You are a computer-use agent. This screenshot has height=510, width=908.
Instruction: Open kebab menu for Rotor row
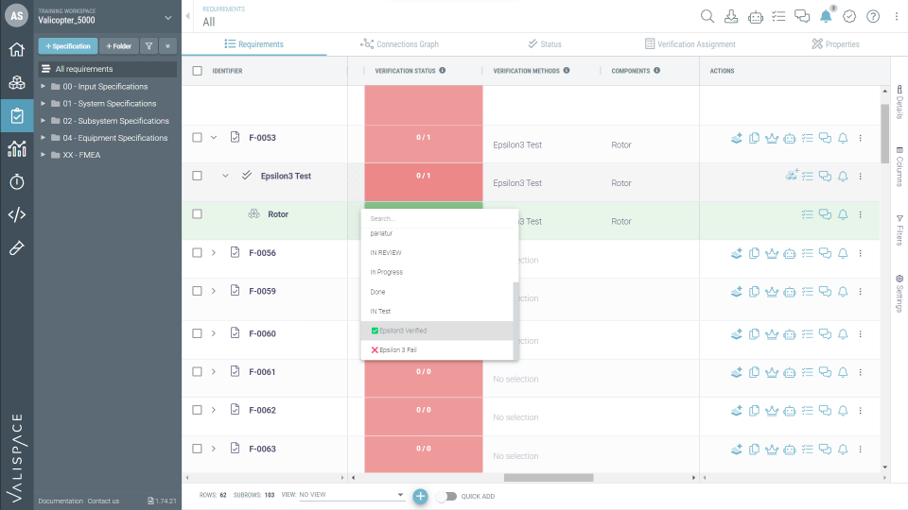[861, 214]
